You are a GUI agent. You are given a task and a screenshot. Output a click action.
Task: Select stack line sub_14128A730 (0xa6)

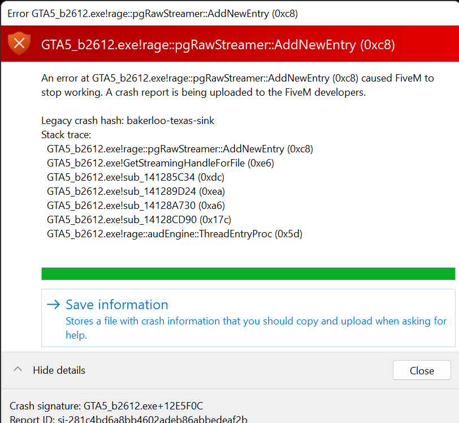click(x=136, y=206)
